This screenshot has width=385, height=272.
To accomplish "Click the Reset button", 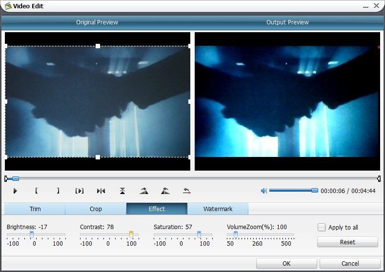I will 347,242.
